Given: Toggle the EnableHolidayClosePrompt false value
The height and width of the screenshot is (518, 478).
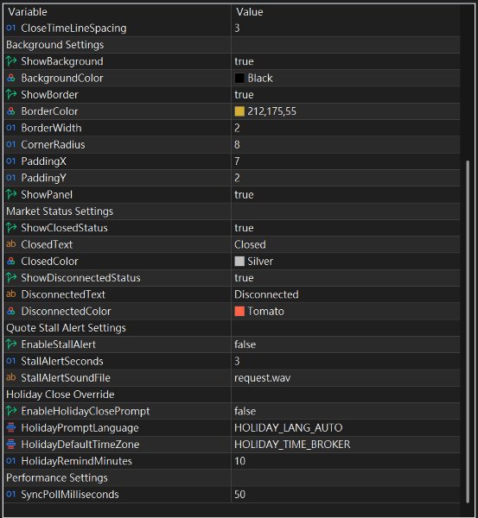Looking at the screenshot, I should (x=245, y=411).
